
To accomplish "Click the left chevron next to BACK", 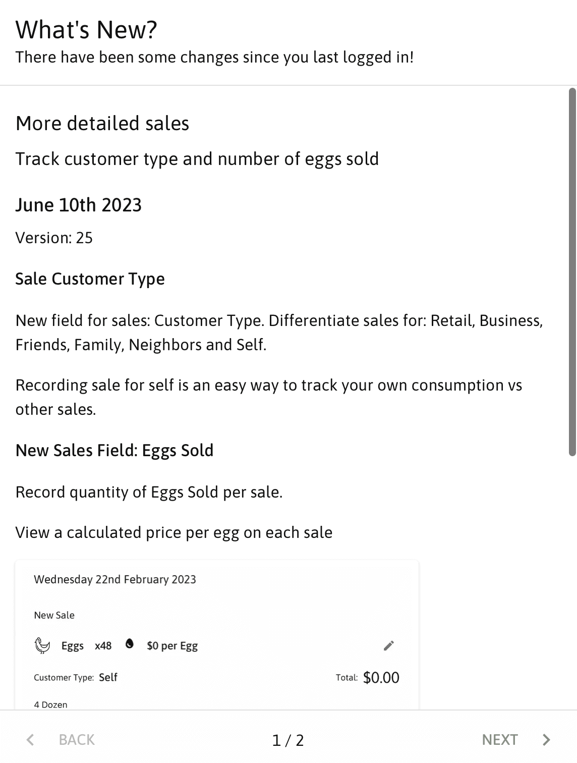I will coord(30,740).
